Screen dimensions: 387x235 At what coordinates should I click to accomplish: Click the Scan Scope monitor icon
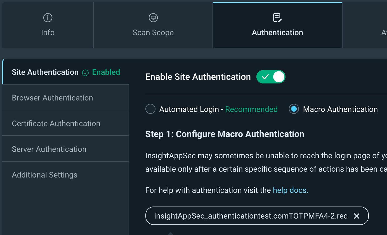[153, 18]
